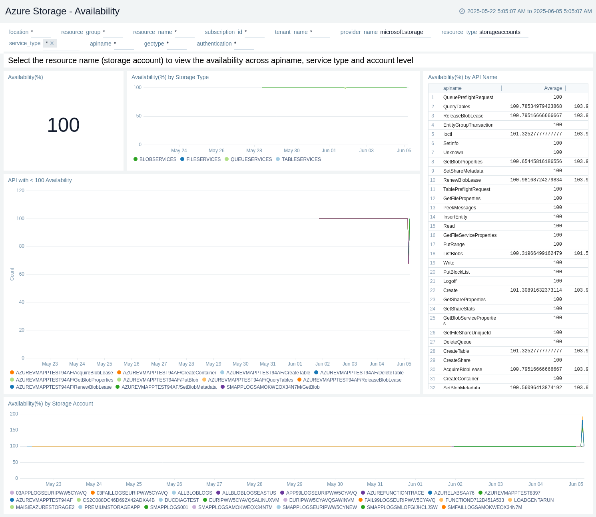Click the apiname filter field
Screen dimensions: 596x517
pyautogui.click(x=124, y=44)
